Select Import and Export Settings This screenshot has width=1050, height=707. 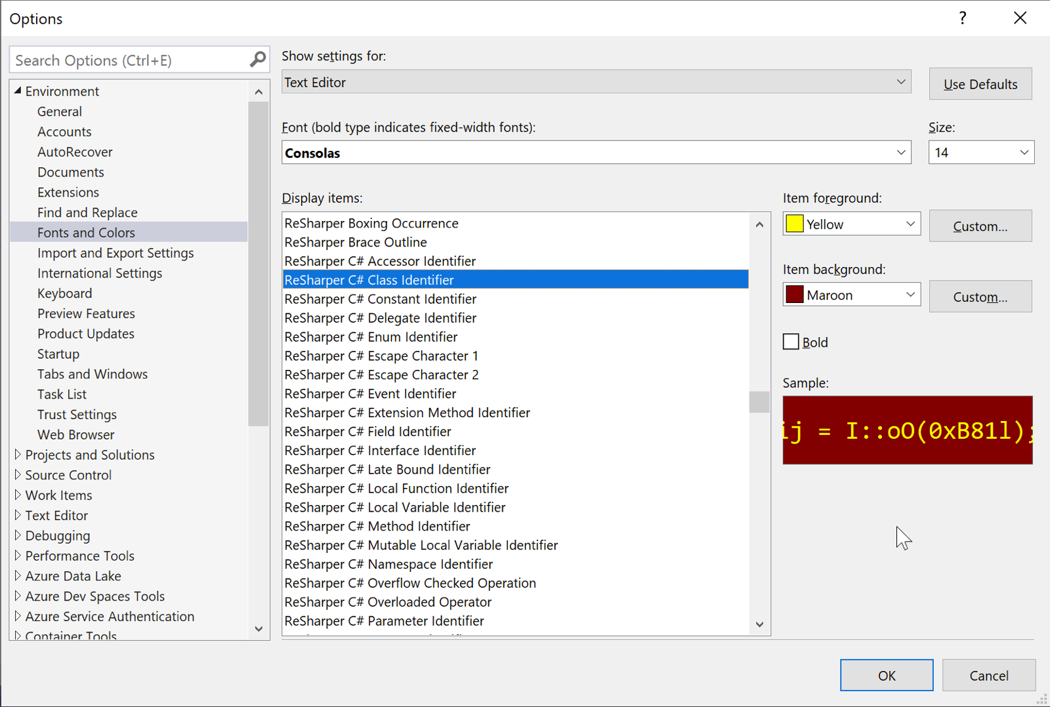click(x=115, y=253)
